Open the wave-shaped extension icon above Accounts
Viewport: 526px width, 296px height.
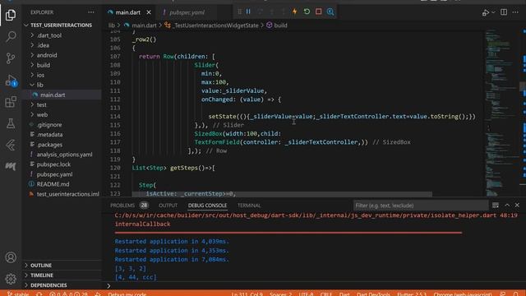click(x=11, y=166)
